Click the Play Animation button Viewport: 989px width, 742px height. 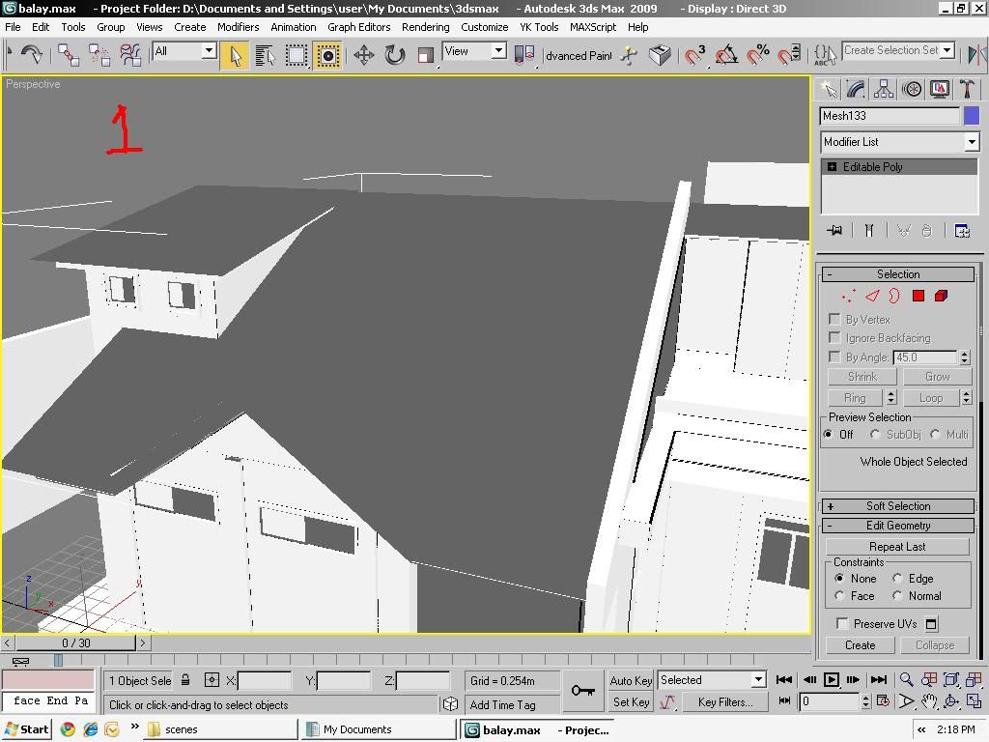[x=833, y=680]
